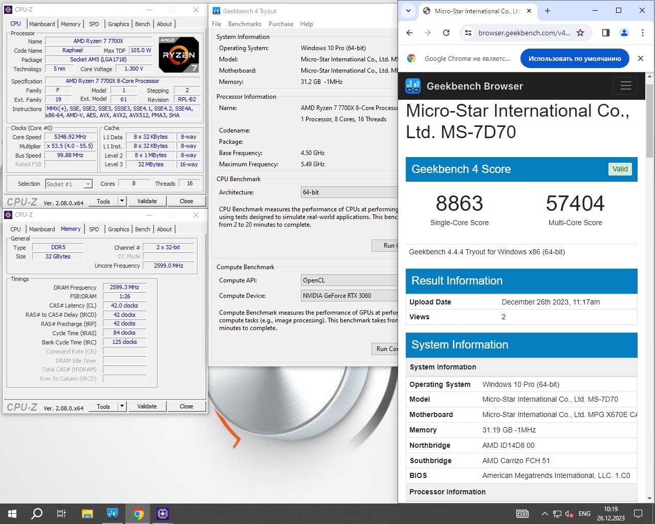Open the Windows Start menu

(x=12, y=514)
